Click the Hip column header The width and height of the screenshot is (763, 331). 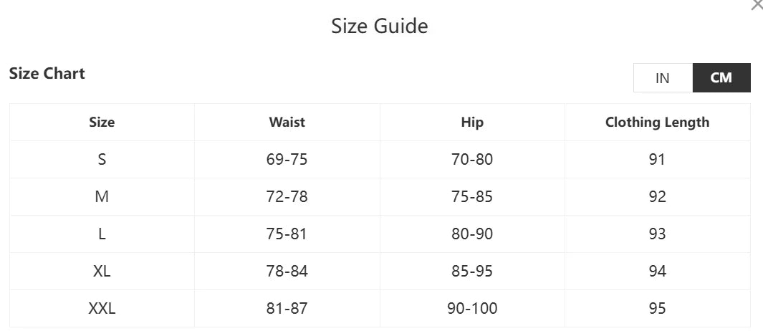coord(472,122)
